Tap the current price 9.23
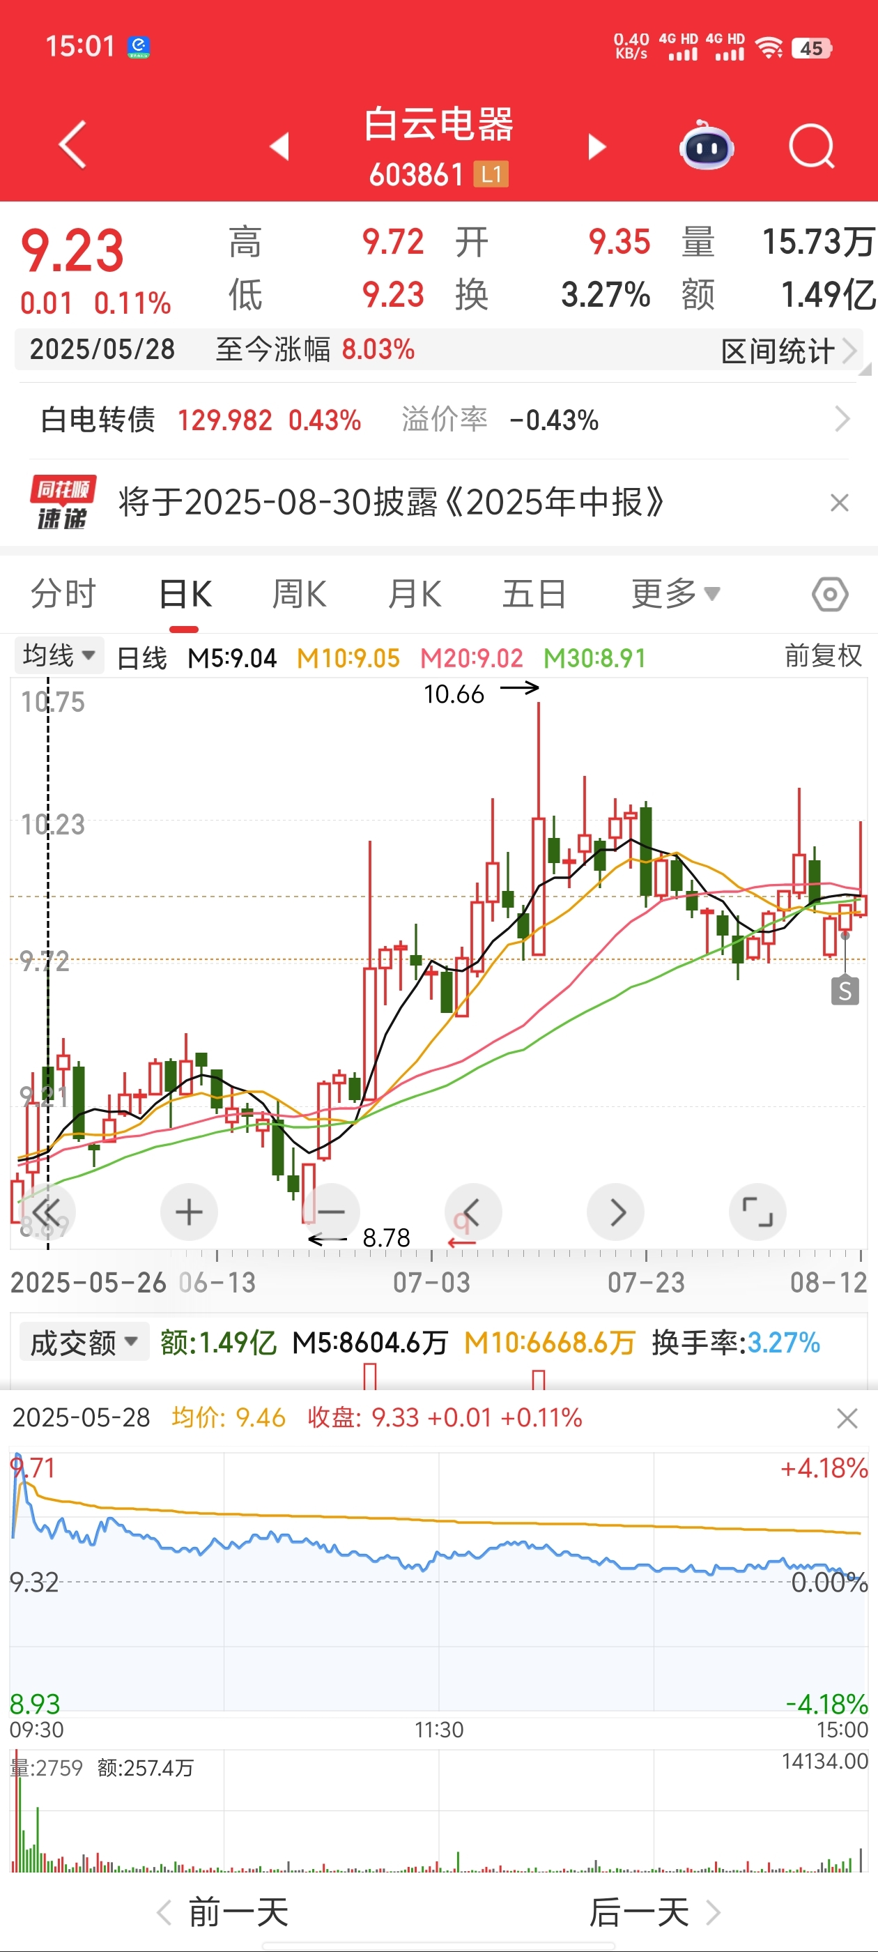 click(72, 251)
